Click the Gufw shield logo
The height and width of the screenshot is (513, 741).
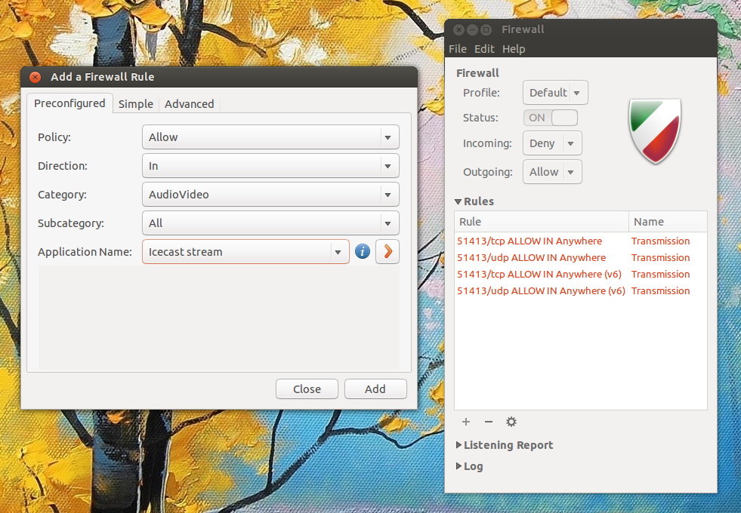654,130
